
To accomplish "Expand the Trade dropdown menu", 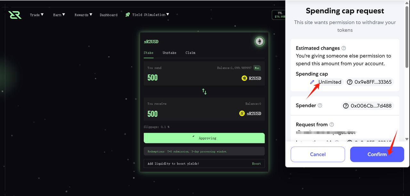I will coord(37,15).
